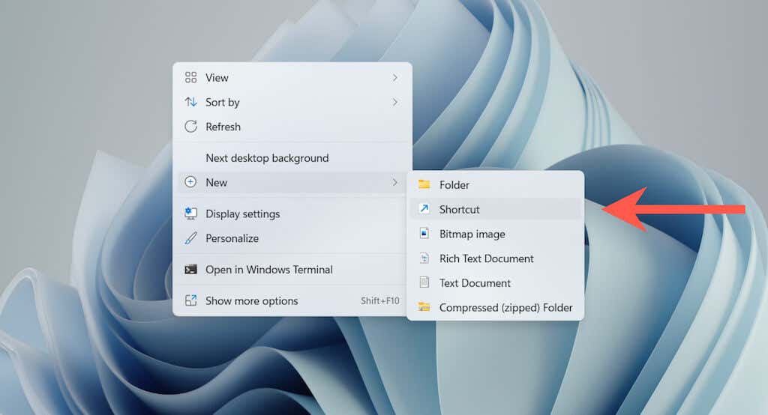This screenshot has height=415, width=768.
Task: Expand the View submenu chevron
Action: [x=394, y=77]
